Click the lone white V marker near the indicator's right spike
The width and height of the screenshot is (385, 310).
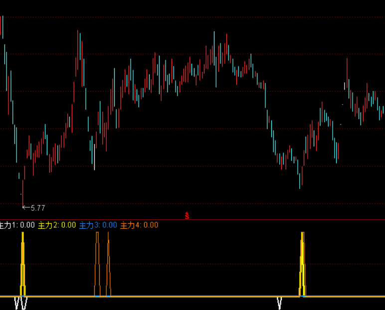point(279,303)
